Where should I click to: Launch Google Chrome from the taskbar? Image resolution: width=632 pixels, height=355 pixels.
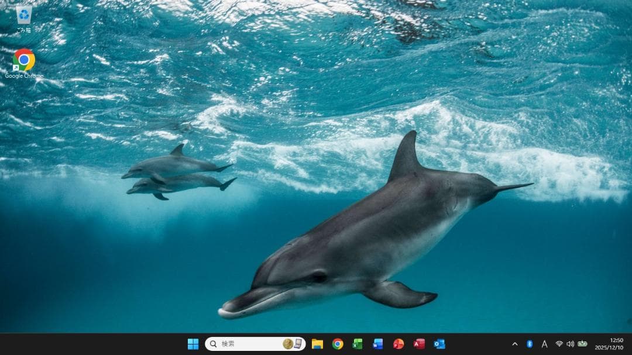coord(338,344)
